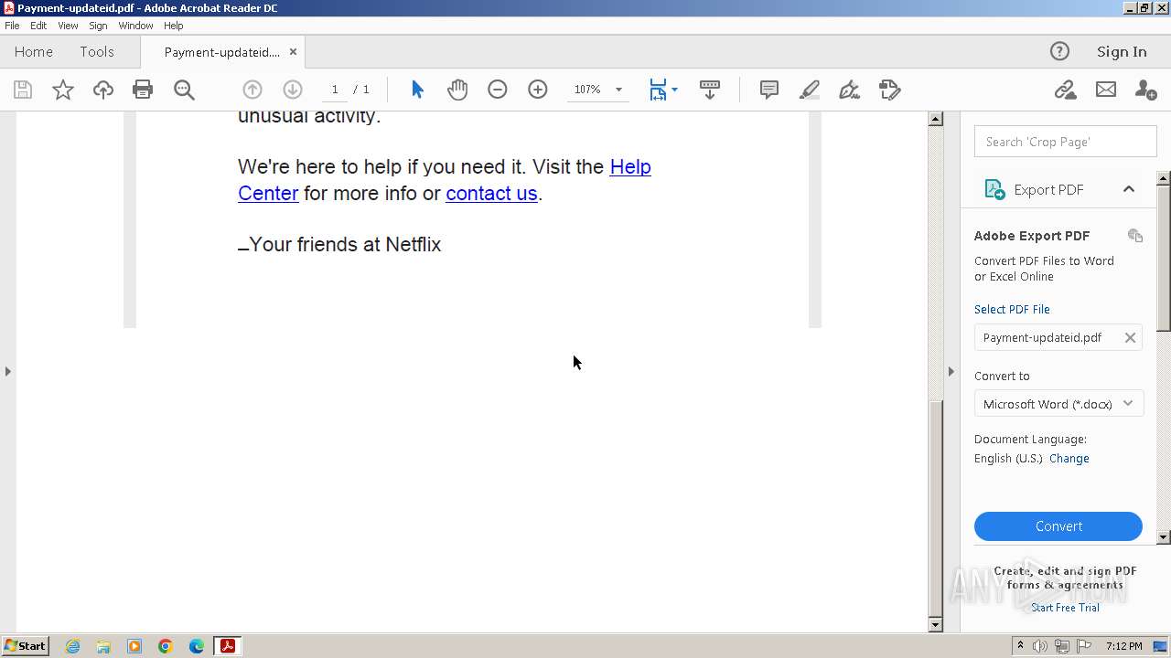Open Microsoft Edge from taskbar
Screen dimensions: 1171x658
click(197, 646)
